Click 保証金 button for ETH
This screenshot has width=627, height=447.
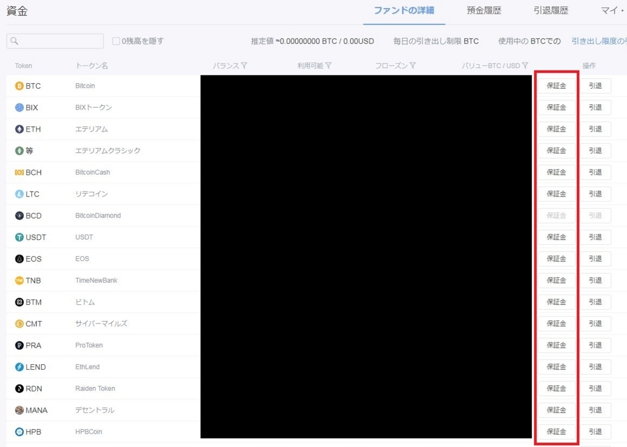(x=556, y=129)
